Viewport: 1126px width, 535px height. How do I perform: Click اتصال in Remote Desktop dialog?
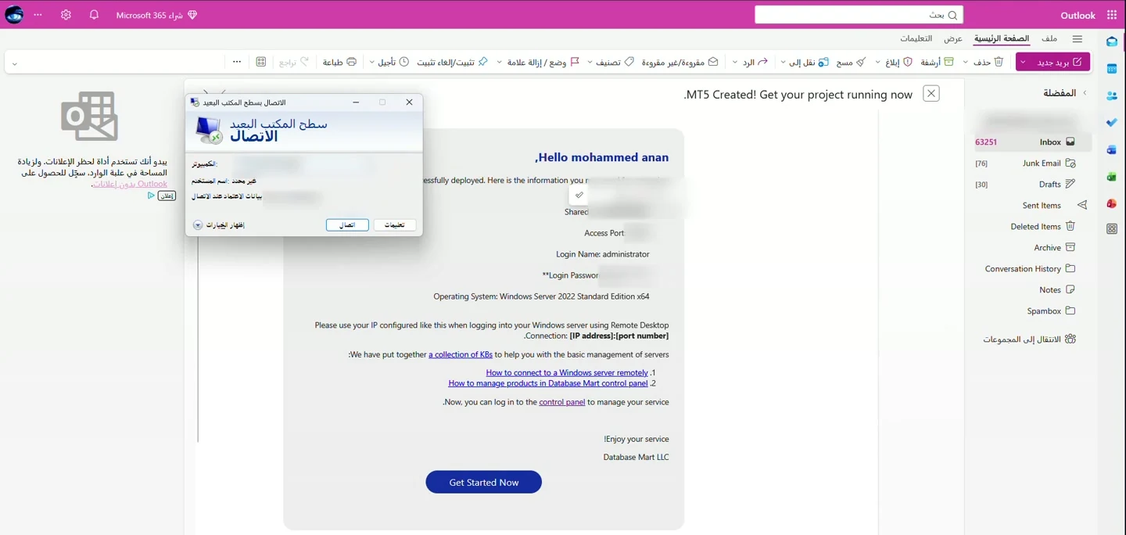pyautogui.click(x=347, y=225)
